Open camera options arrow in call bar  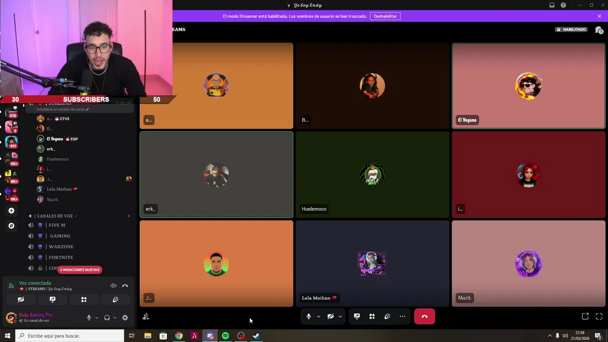[340, 316]
